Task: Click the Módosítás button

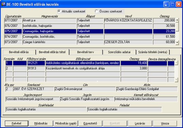Action: [41, 123]
